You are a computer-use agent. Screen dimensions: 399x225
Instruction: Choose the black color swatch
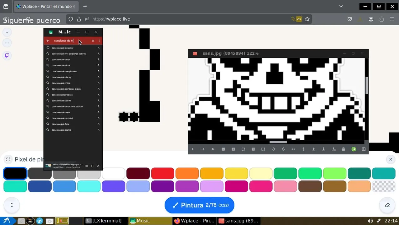[x=15, y=173]
